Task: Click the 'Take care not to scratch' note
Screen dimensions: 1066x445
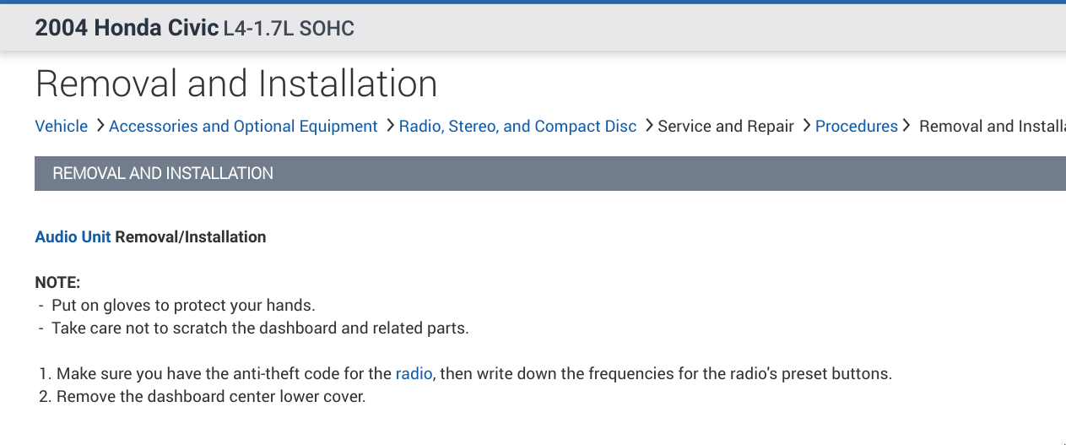Action: tap(260, 328)
